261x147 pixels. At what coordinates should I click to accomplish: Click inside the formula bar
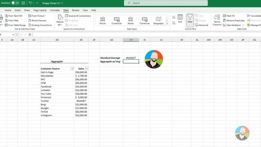pos(146,35)
